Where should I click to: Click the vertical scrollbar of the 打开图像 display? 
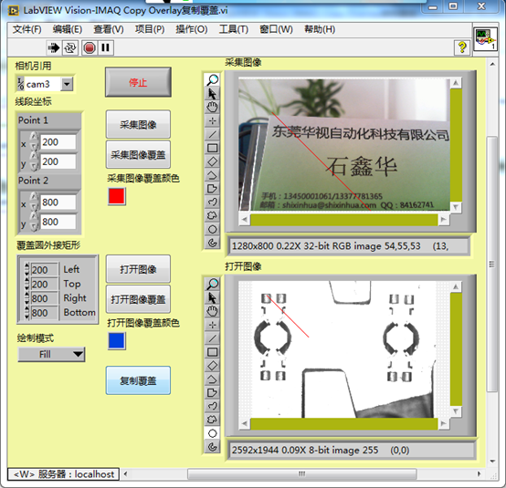456,348
